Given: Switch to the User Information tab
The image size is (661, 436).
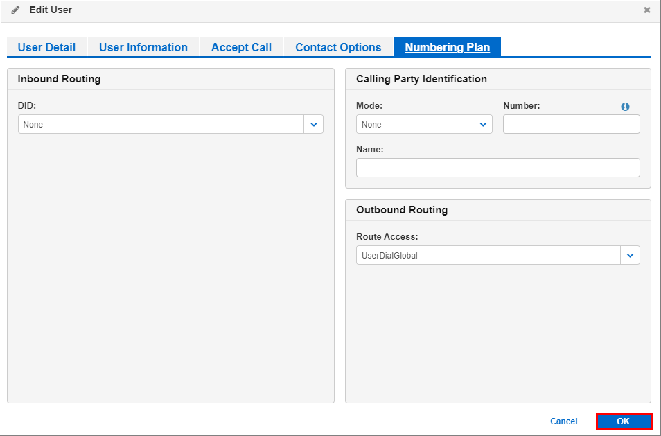Looking at the screenshot, I should click(143, 47).
